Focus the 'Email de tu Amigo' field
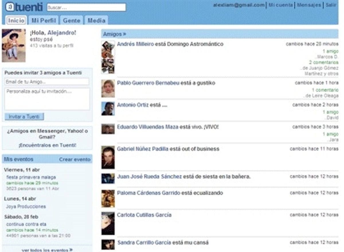This screenshot has width=344, height=252. pos(47,82)
